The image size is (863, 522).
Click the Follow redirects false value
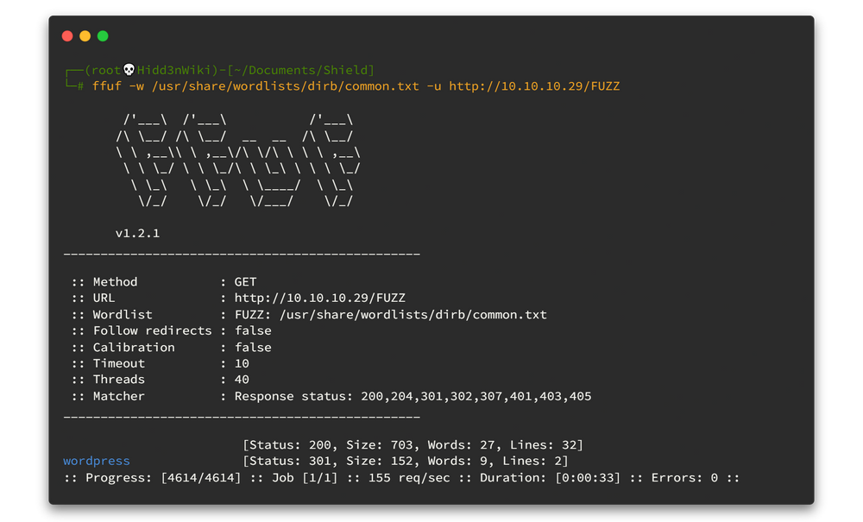pos(253,330)
